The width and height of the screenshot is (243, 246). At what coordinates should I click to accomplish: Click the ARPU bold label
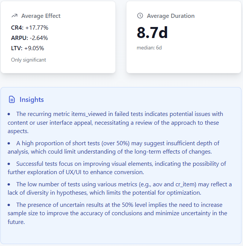pos(19,38)
